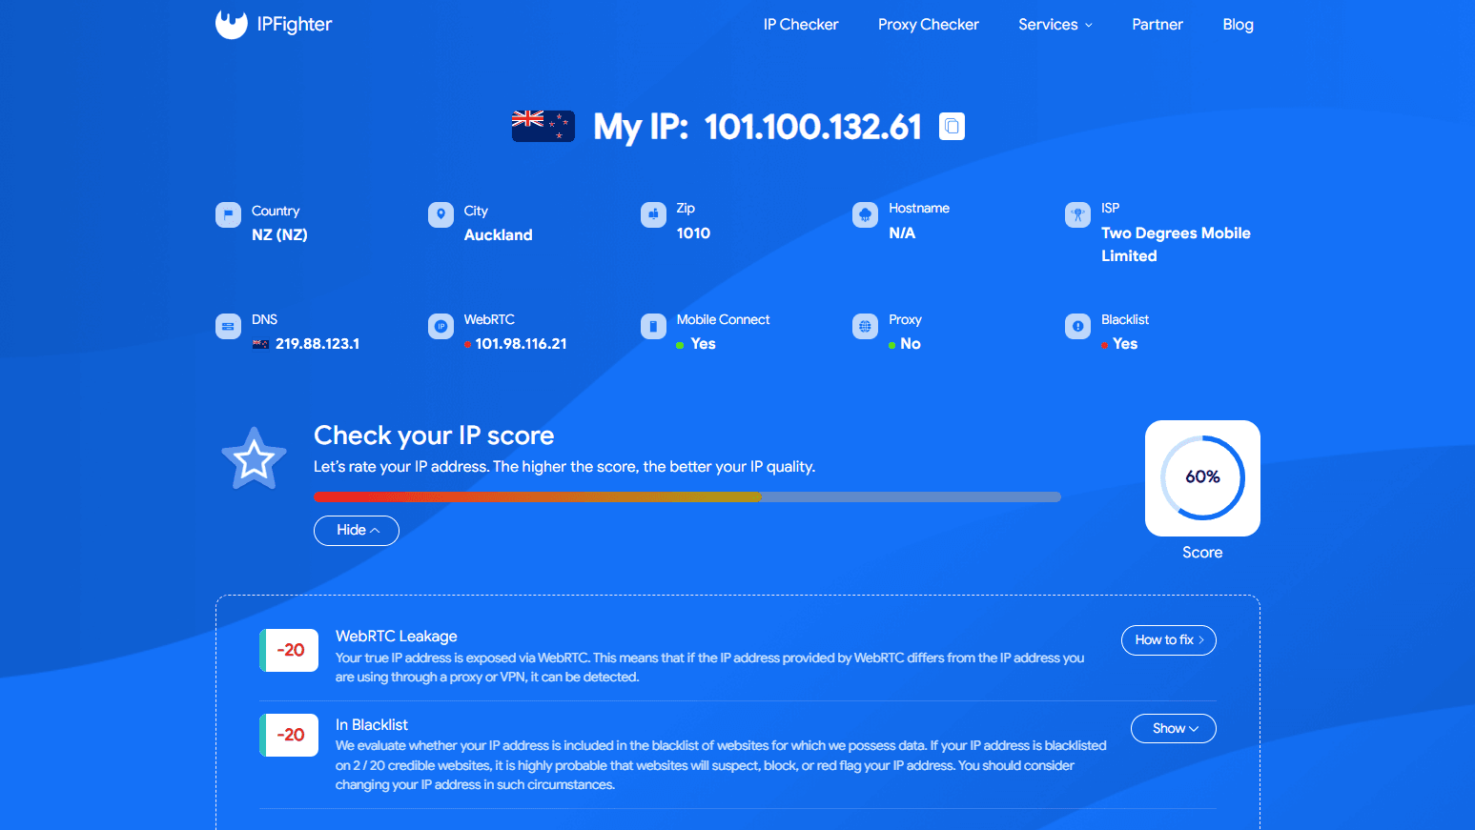Click the WebRTC Leakage heading
The width and height of the screenshot is (1475, 830).
[397, 637]
